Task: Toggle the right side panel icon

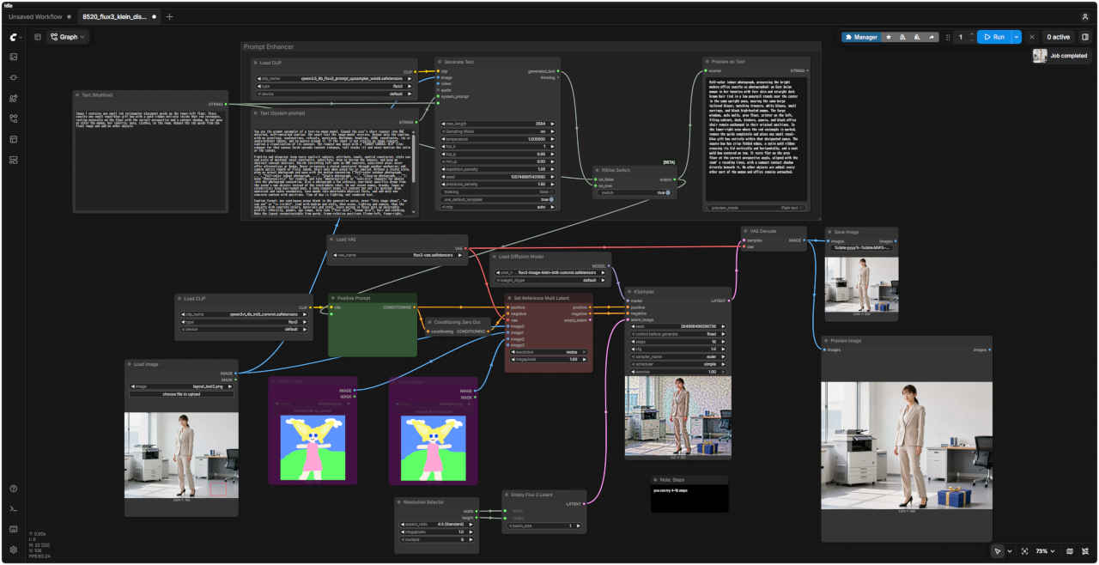Action: 1085,37
